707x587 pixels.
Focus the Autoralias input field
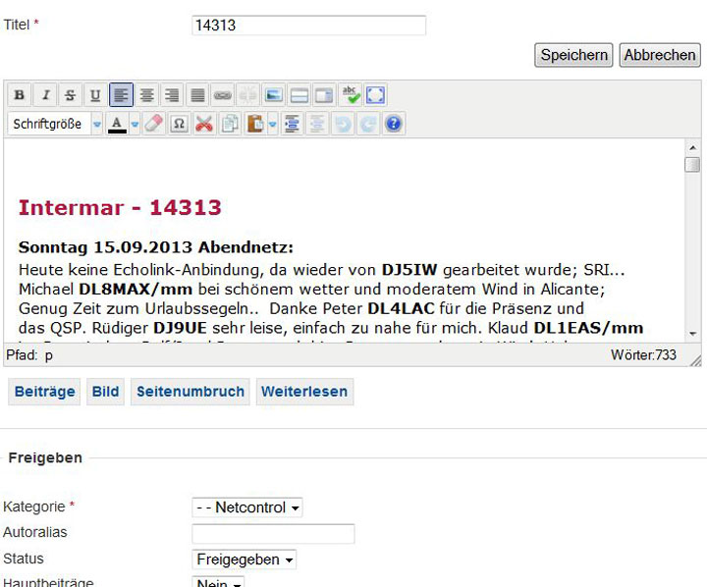point(273,534)
